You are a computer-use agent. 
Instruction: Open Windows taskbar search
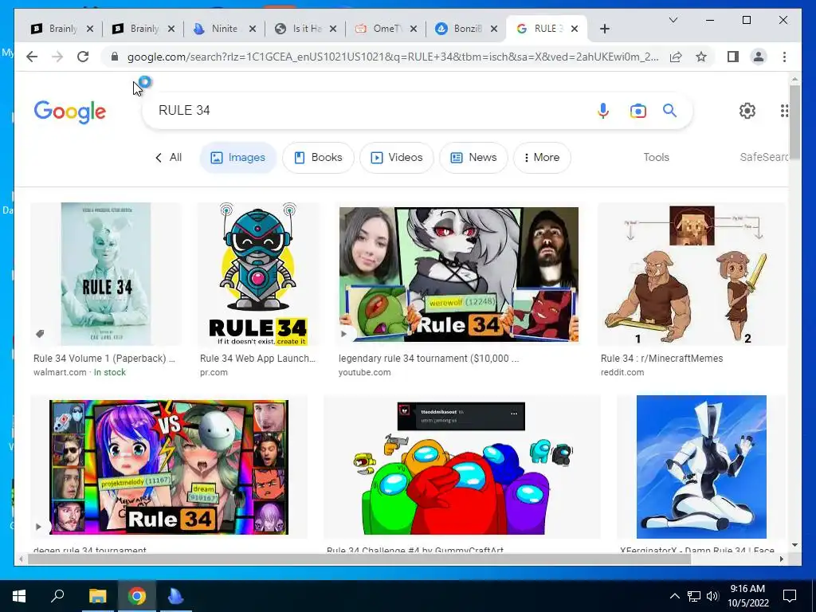57,596
